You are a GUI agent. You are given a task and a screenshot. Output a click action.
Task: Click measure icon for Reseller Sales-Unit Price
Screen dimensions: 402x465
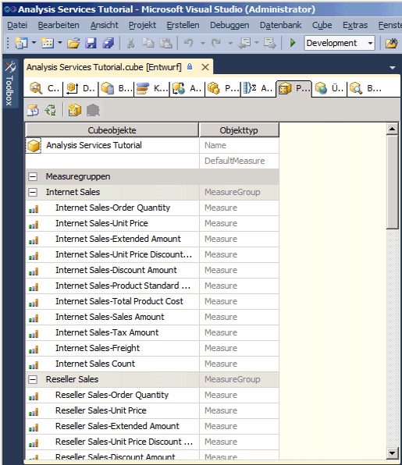(x=34, y=411)
